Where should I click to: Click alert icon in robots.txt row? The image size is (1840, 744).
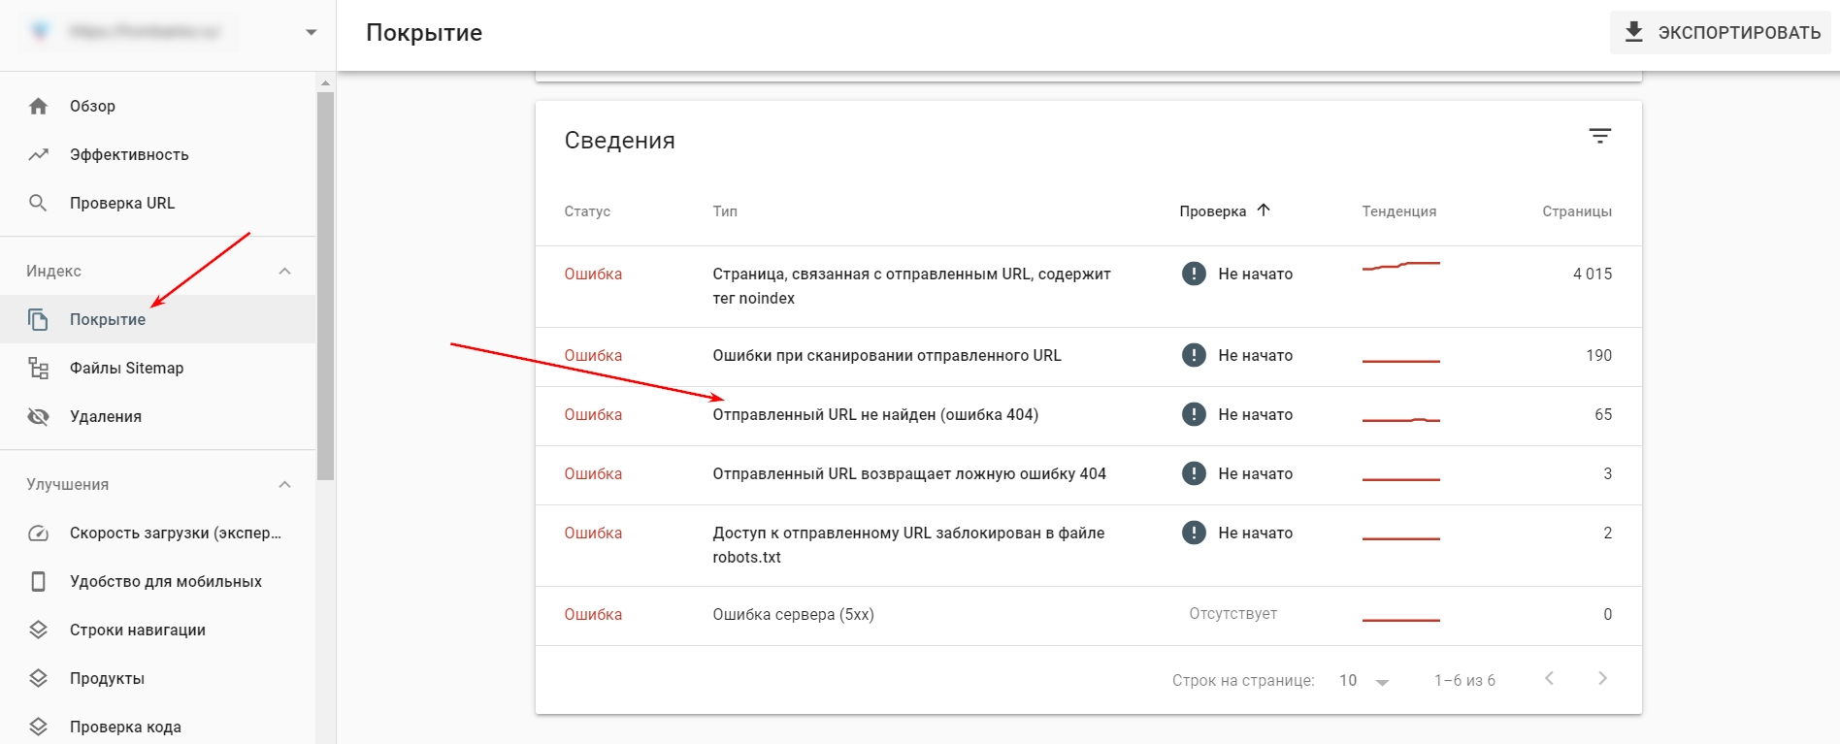coord(1194,533)
